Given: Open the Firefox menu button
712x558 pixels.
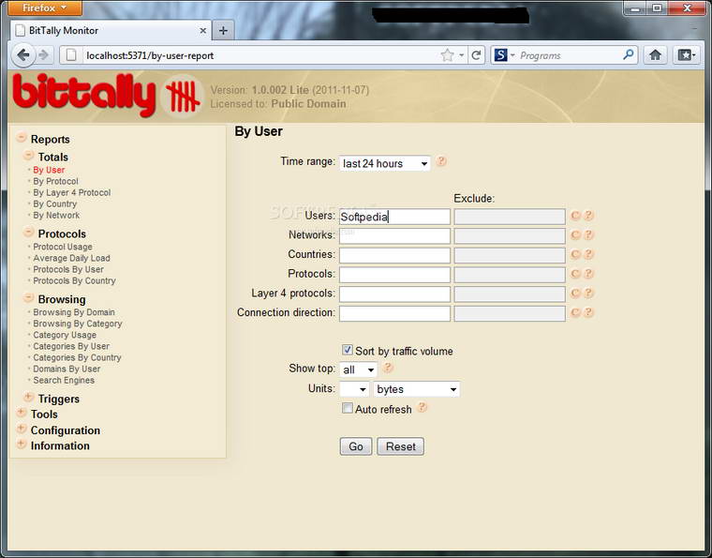Looking at the screenshot, I should coord(45,8).
